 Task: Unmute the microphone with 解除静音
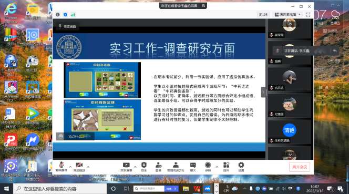tap(61, 167)
